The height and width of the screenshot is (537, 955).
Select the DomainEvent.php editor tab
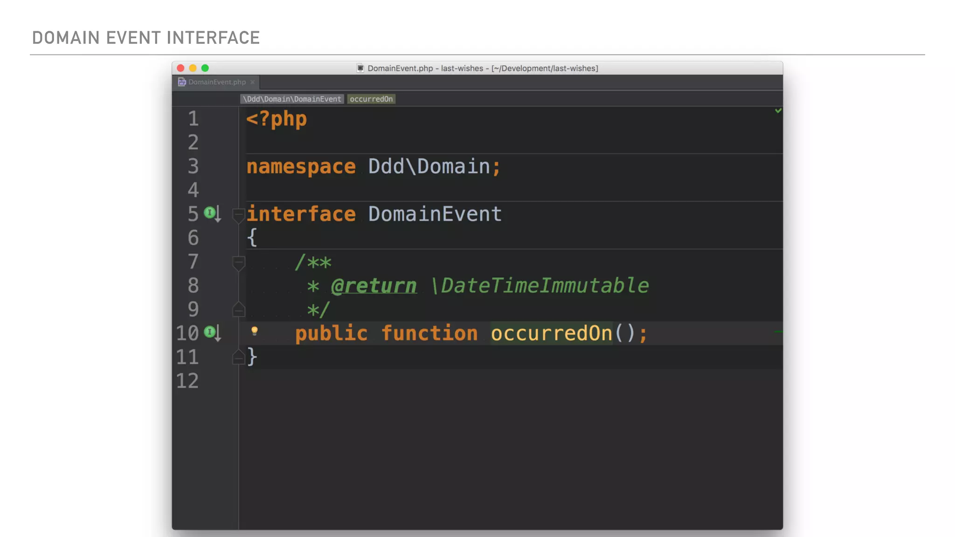click(x=216, y=82)
